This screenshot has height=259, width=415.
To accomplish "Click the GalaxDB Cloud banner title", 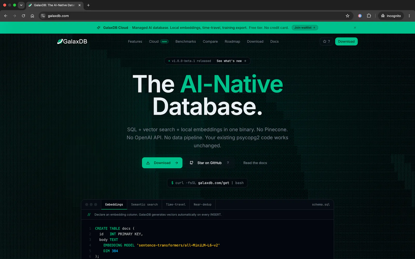I will (x=116, y=28).
